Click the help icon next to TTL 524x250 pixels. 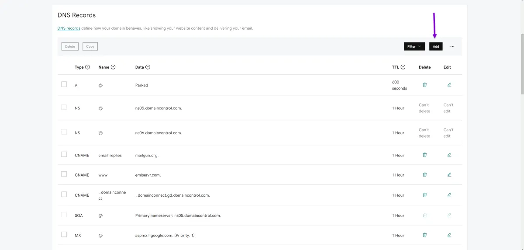click(x=403, y=67)
